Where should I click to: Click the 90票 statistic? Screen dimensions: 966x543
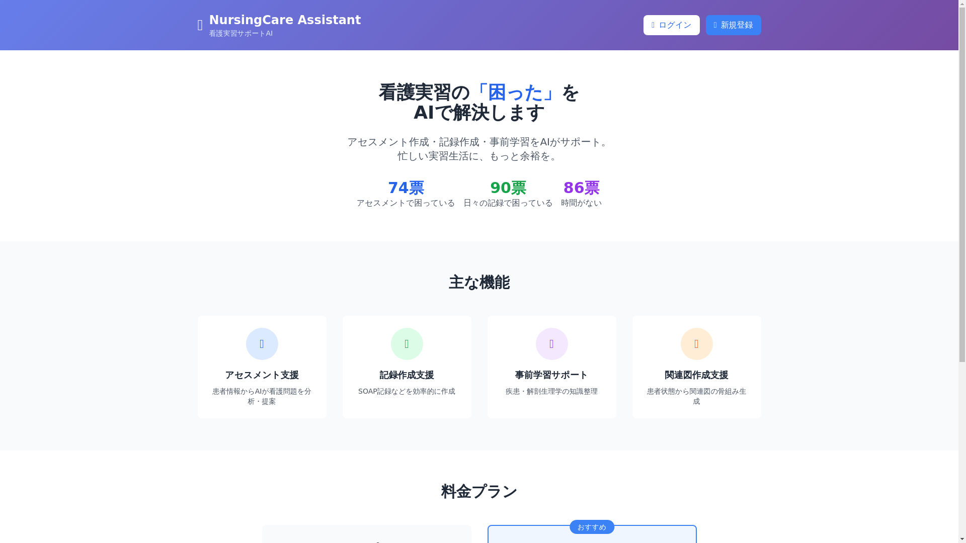(x=508, y=188)
